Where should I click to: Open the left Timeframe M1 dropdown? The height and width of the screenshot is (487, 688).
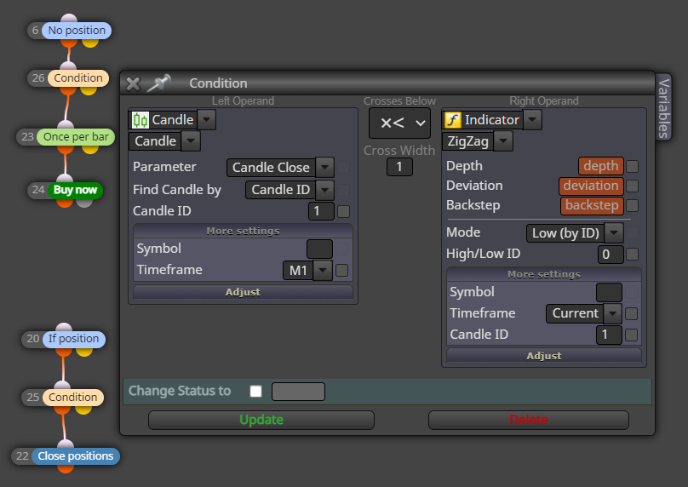tap(323, 270)
